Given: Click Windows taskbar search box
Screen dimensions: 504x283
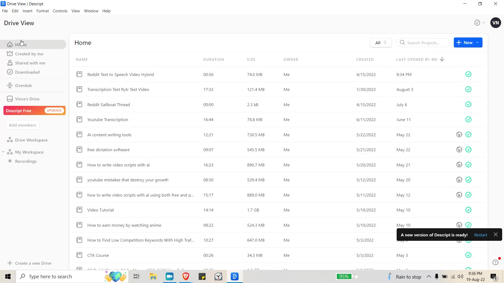Looking at the screenshot, I should pos(72,276).
